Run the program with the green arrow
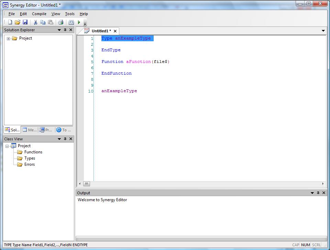Image resolution: width=330 pixels, height=250 pixels. pos(79,22)
